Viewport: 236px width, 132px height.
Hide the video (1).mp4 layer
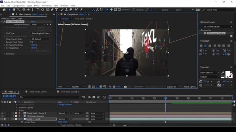pyautogui.click(x=2, y=119)
